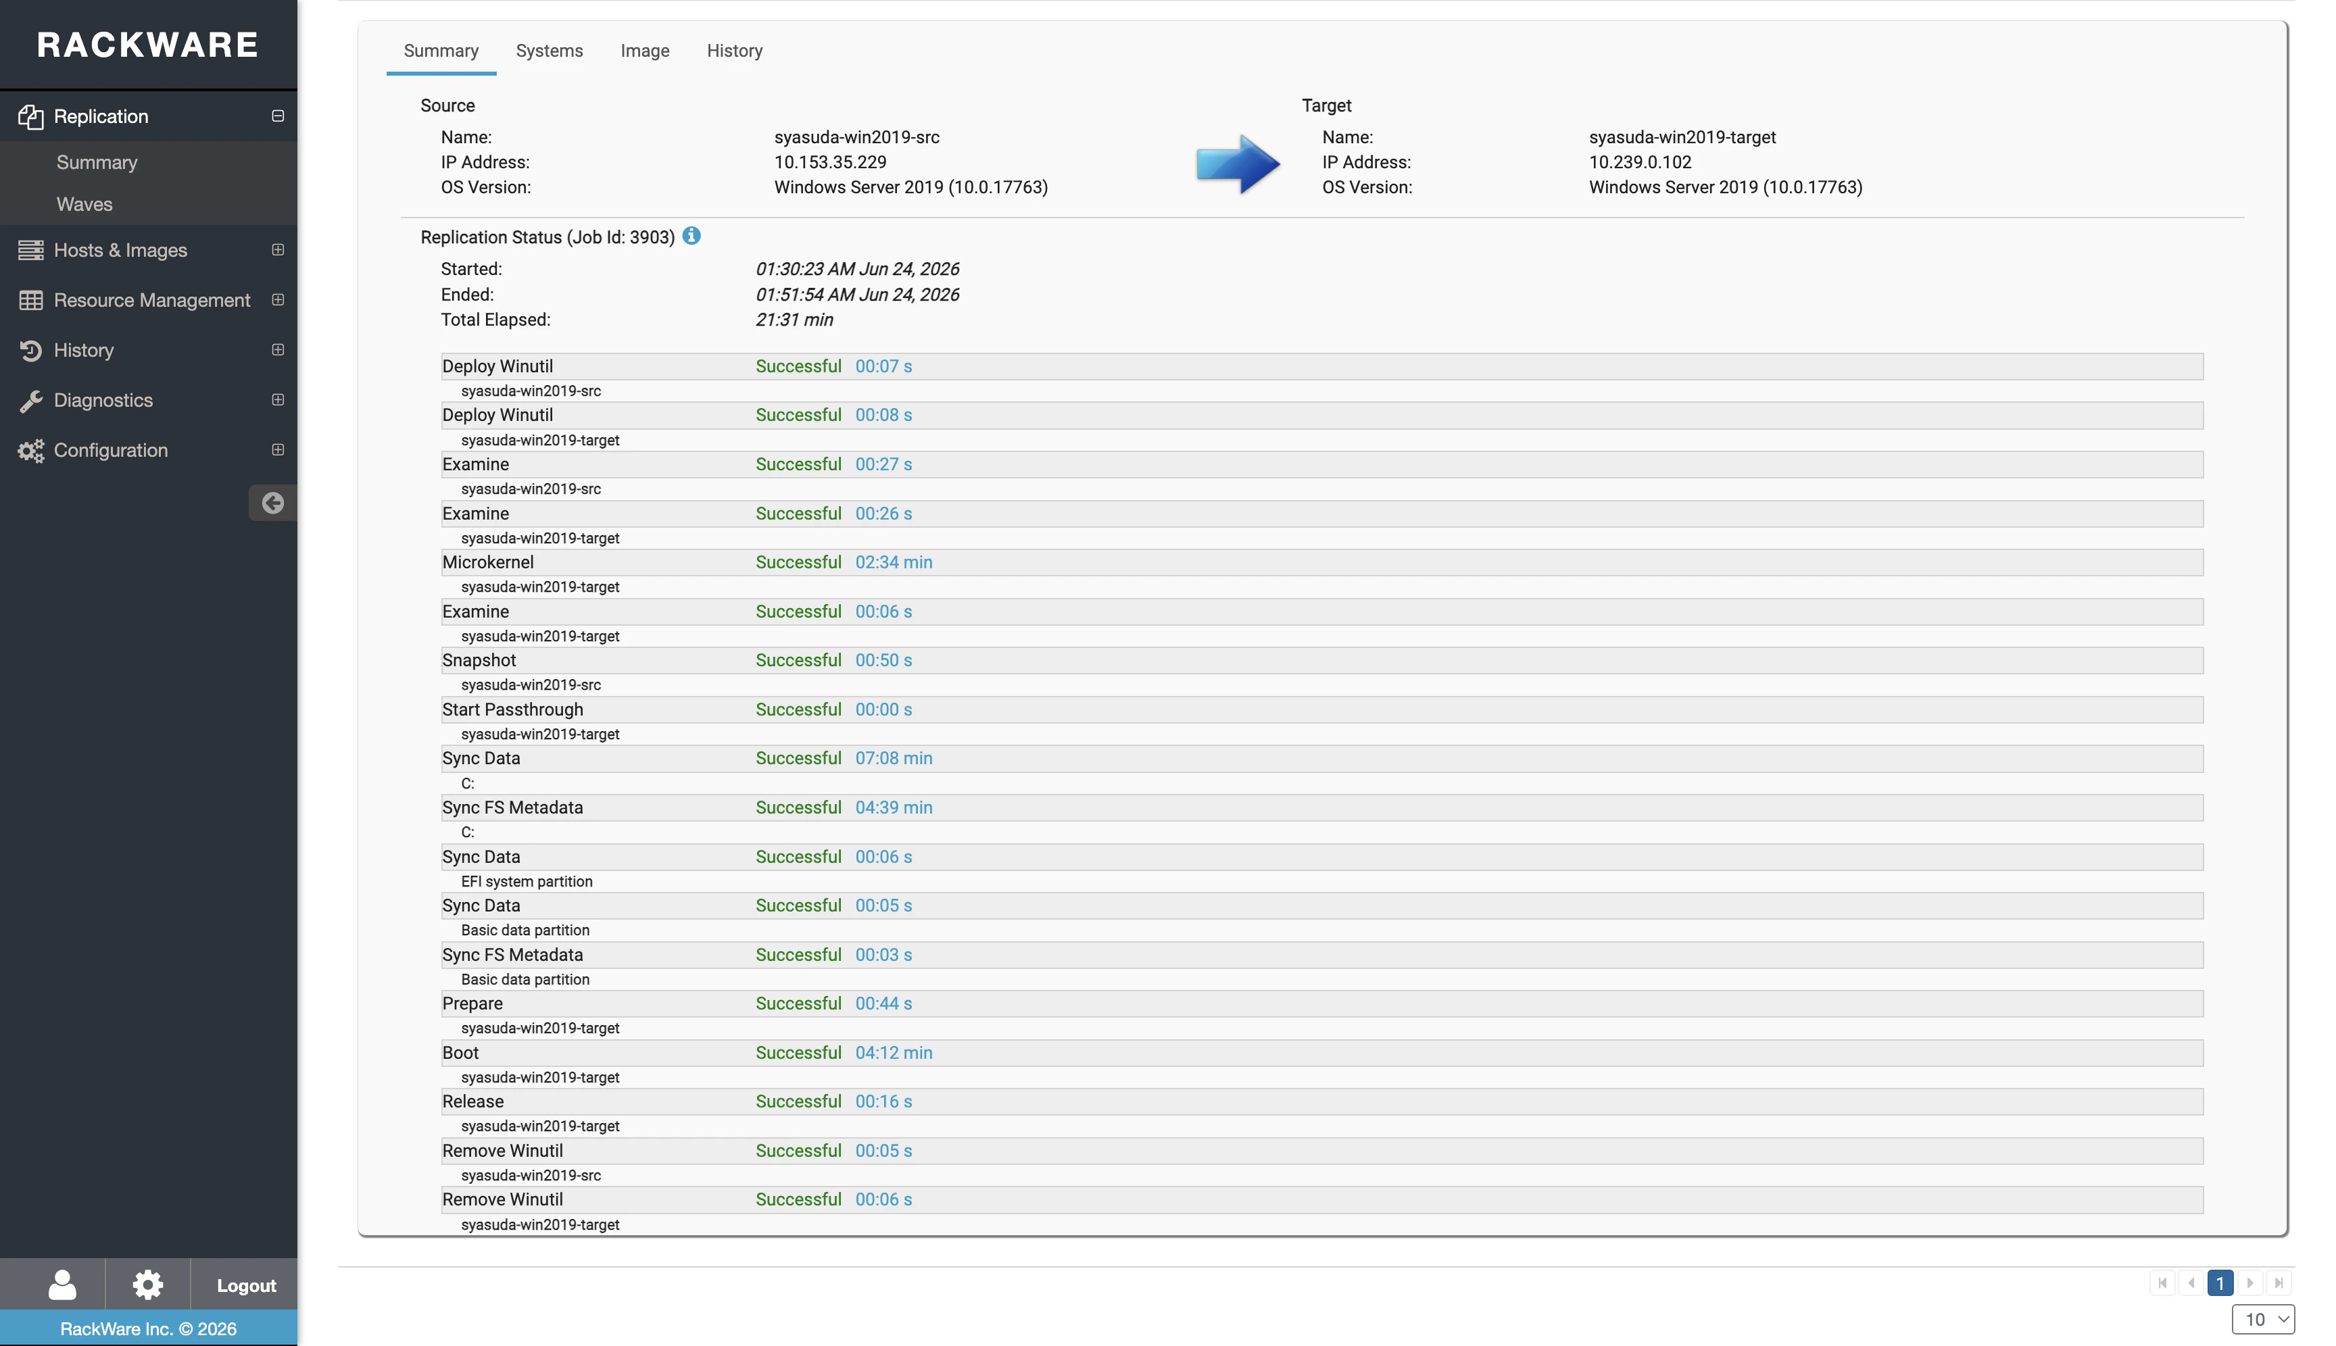Screen dimensions: 2336x1346
Task: Open the Resource Management menu label
Action: [x=151, y=301]
